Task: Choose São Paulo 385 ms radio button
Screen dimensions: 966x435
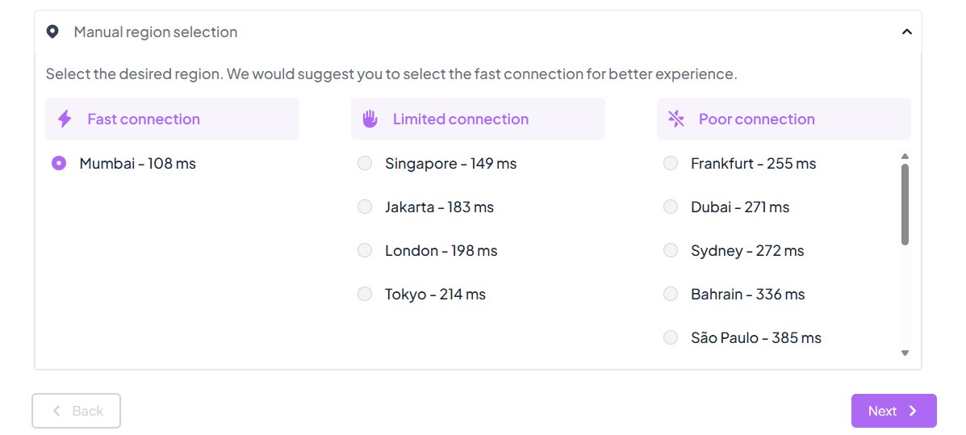Action: (x=671, y=338)
